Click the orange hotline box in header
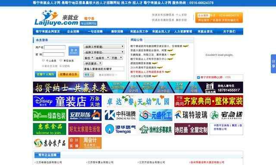The image size is (276, 165). (219, 18)
